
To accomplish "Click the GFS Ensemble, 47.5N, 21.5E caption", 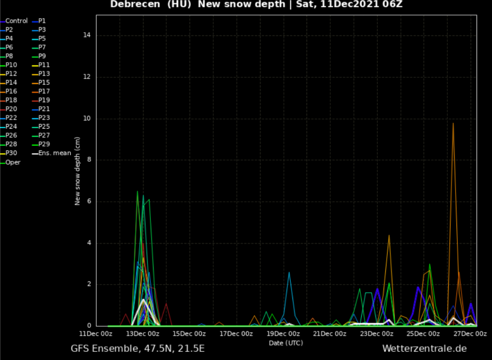I will [137, 348].
